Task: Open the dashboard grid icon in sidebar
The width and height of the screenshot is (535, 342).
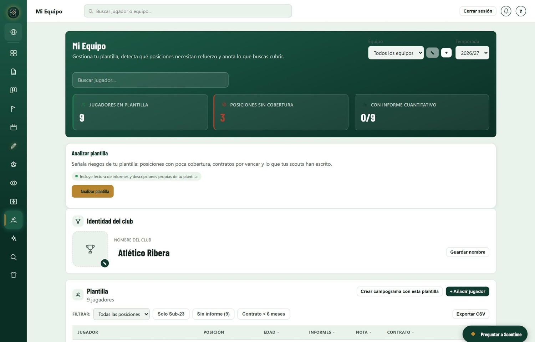Action: pyautogui.click(x=14, y=53)
